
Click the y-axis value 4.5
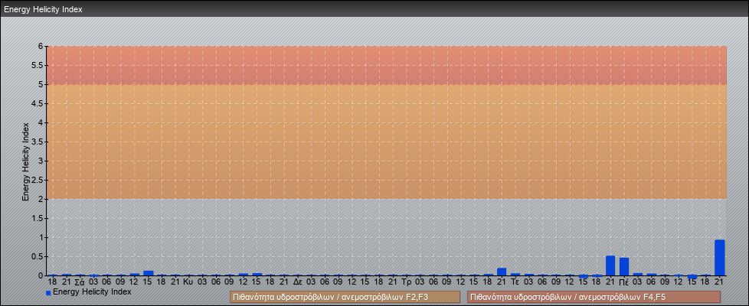[38, 103]
